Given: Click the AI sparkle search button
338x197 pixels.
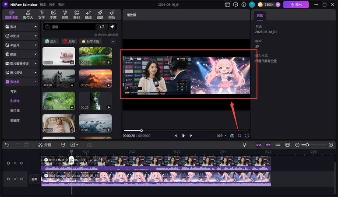Looking at the screenshot, I should pos(113,27).
